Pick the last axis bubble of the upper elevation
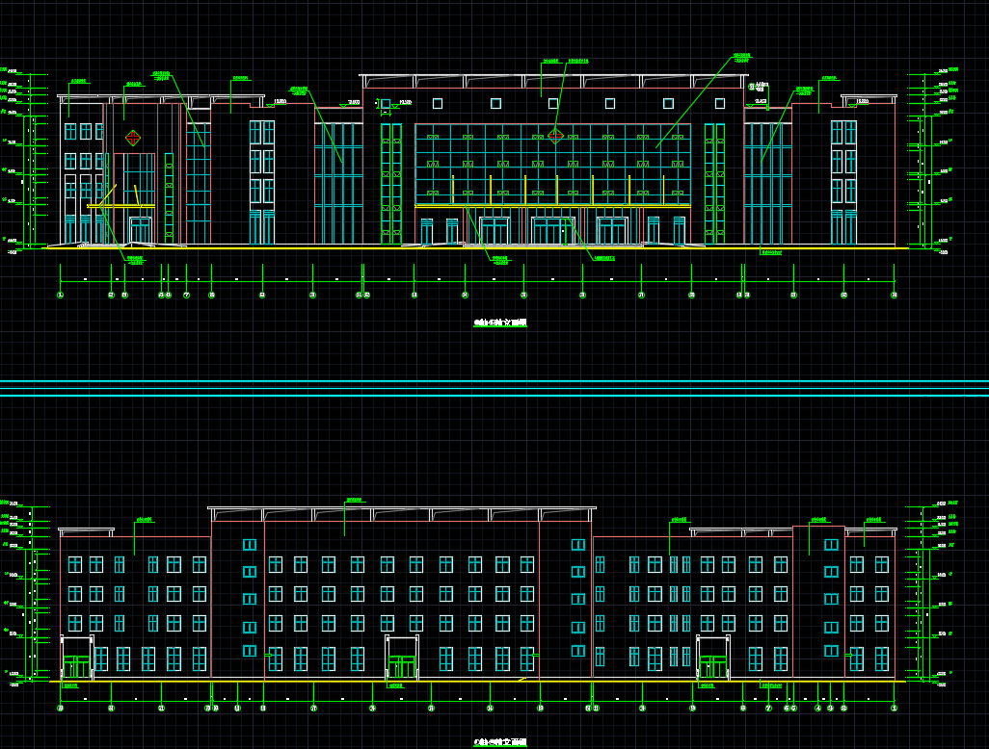989x749 pixels. [x=894, y=295]
